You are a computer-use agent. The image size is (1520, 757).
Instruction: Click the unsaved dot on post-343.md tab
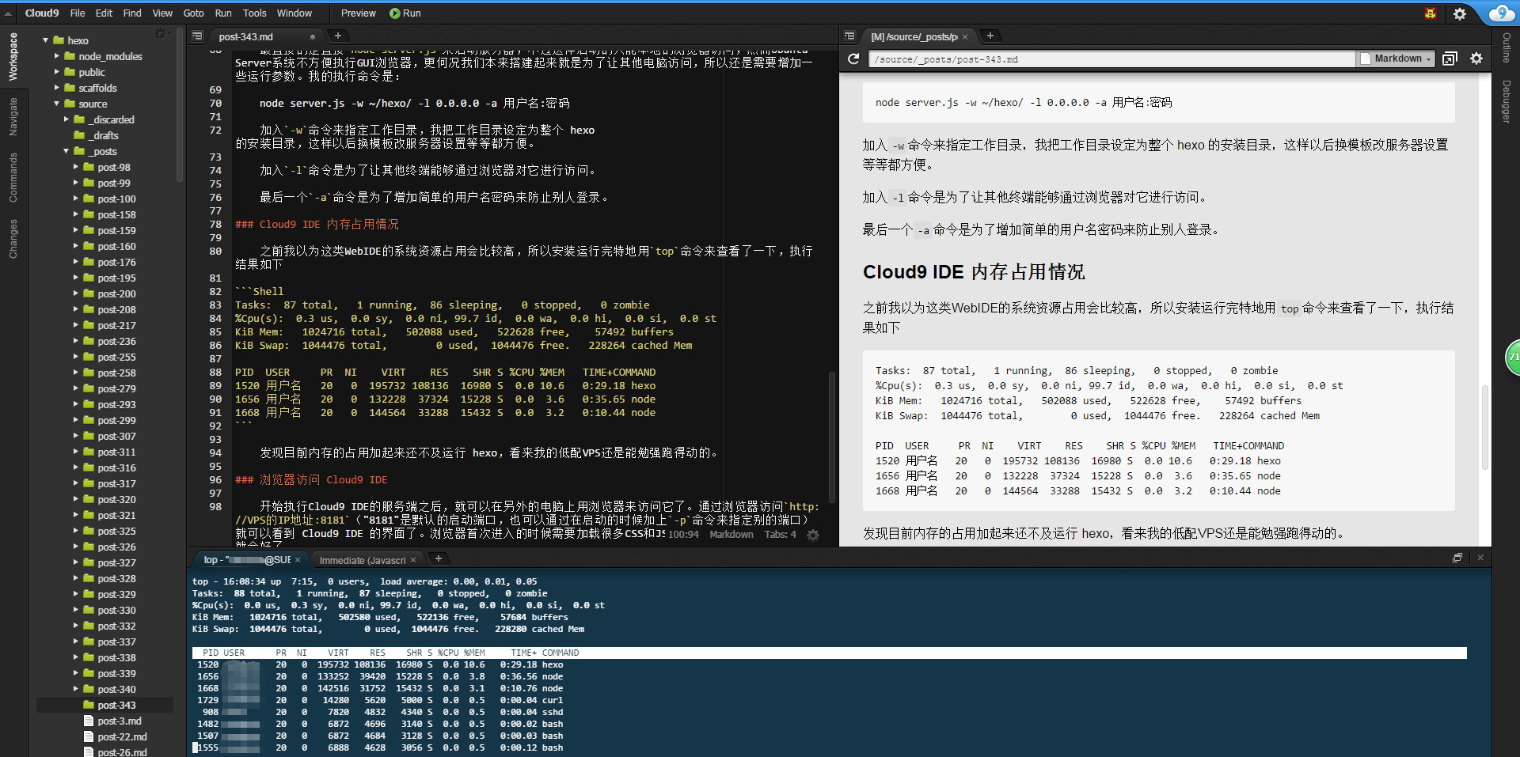(x=313, y=37)
